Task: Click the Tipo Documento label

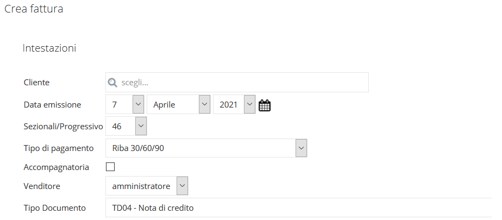Action: [55, 208]
